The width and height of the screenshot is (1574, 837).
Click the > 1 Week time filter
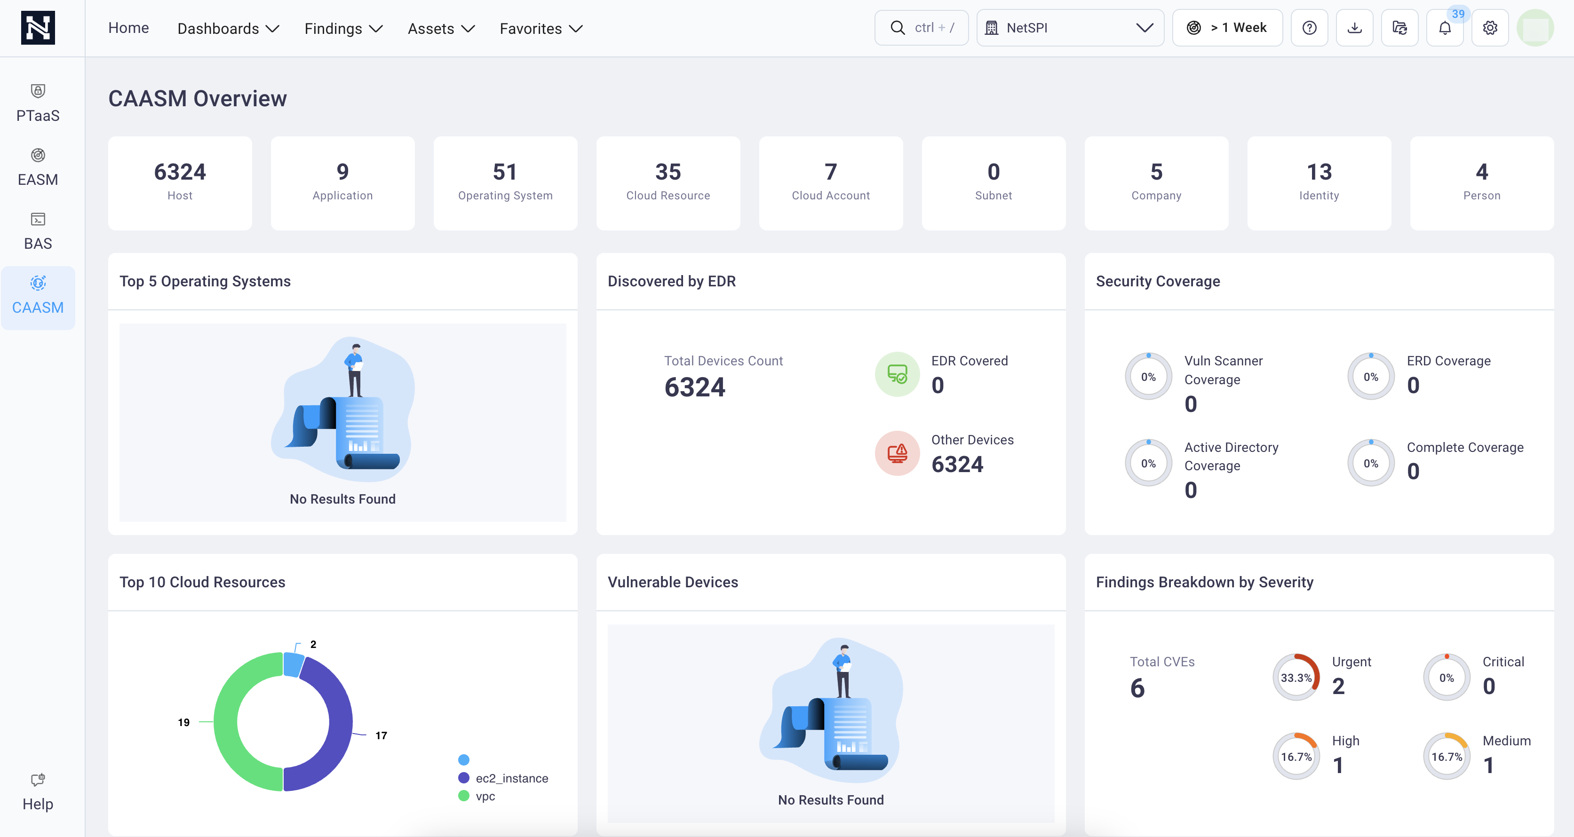pos(1227,28)
